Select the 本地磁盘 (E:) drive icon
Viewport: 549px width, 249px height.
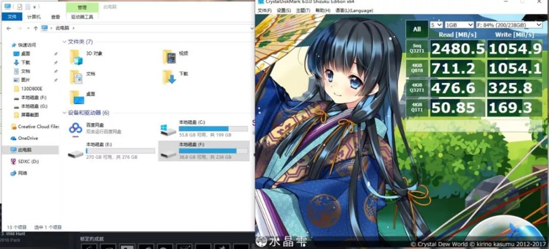click(76, 153)
